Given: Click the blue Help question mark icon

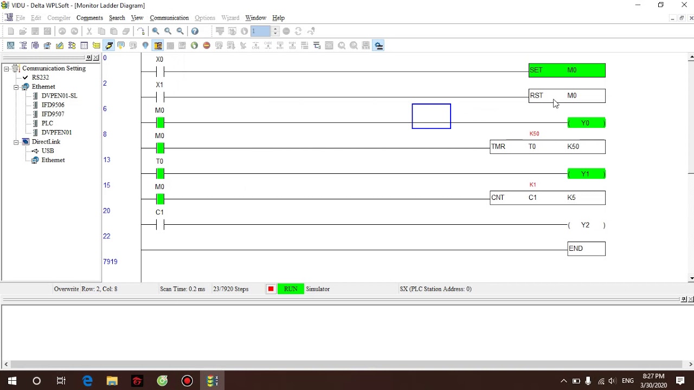Looking at the screenshot, I should [195, 31].
